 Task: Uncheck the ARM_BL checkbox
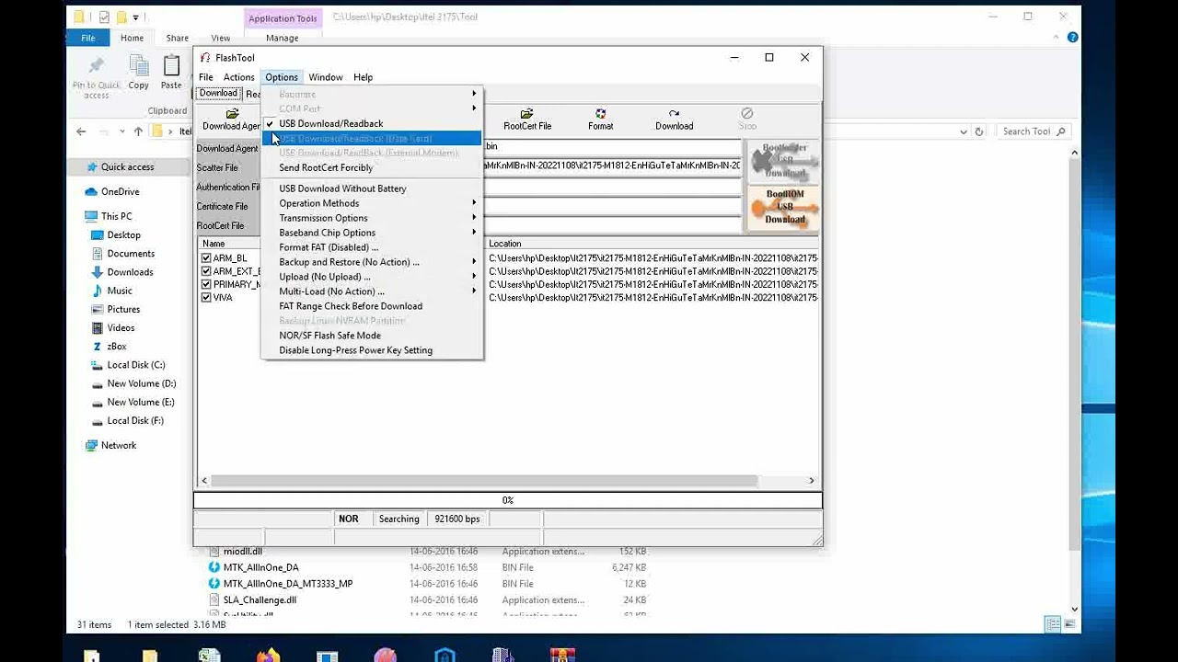(x=206, y=258)
